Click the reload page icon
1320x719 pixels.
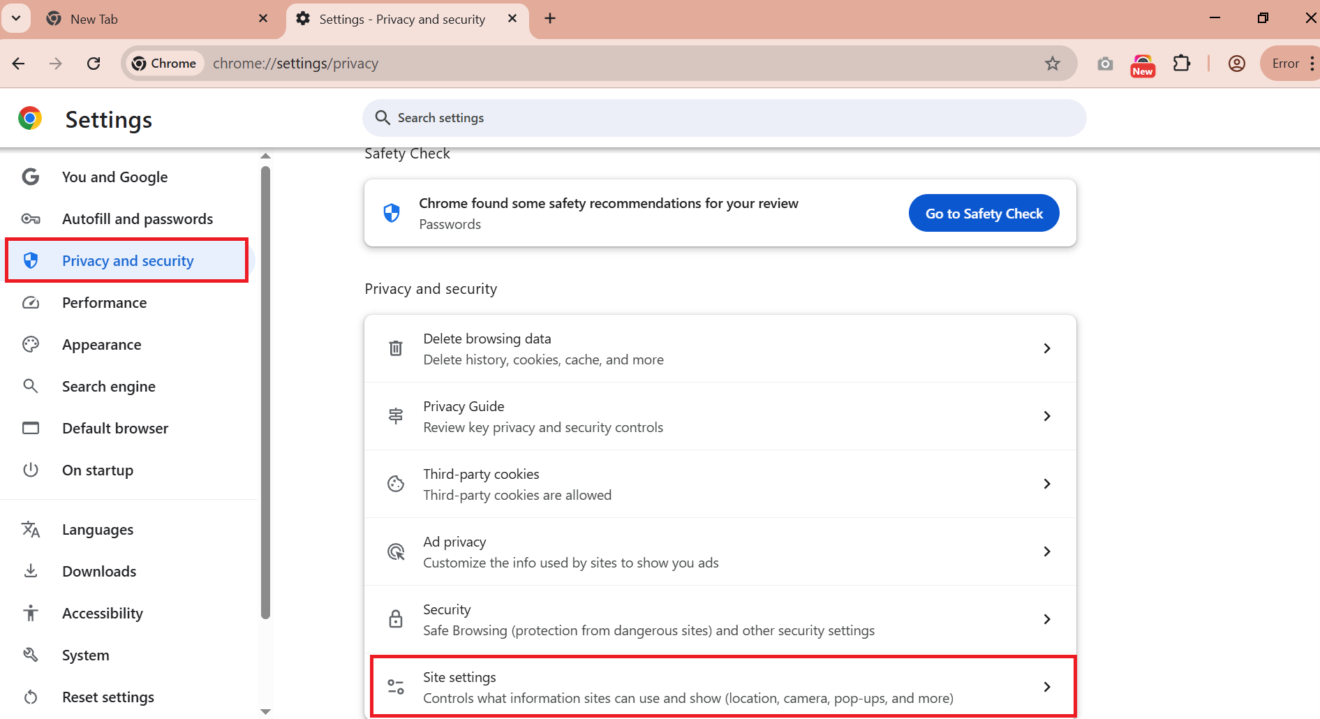(x=94, y=64)
